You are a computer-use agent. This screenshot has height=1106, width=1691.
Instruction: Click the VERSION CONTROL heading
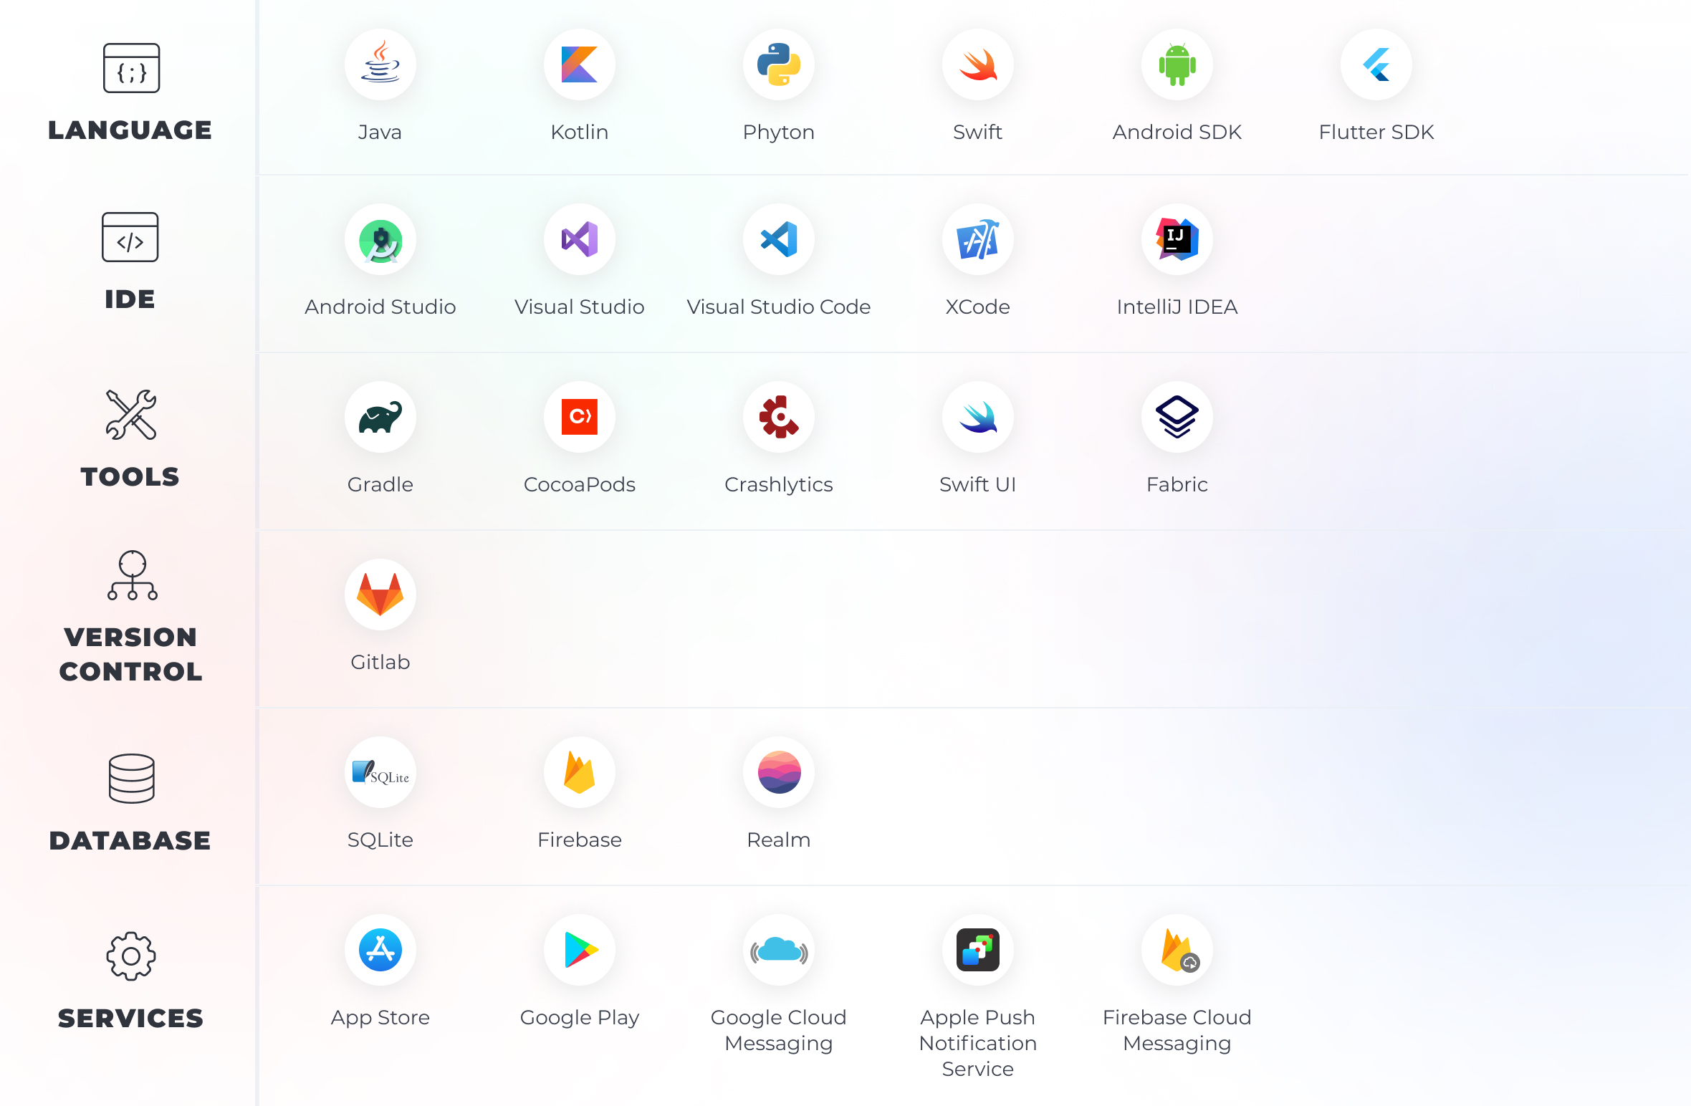130,655
